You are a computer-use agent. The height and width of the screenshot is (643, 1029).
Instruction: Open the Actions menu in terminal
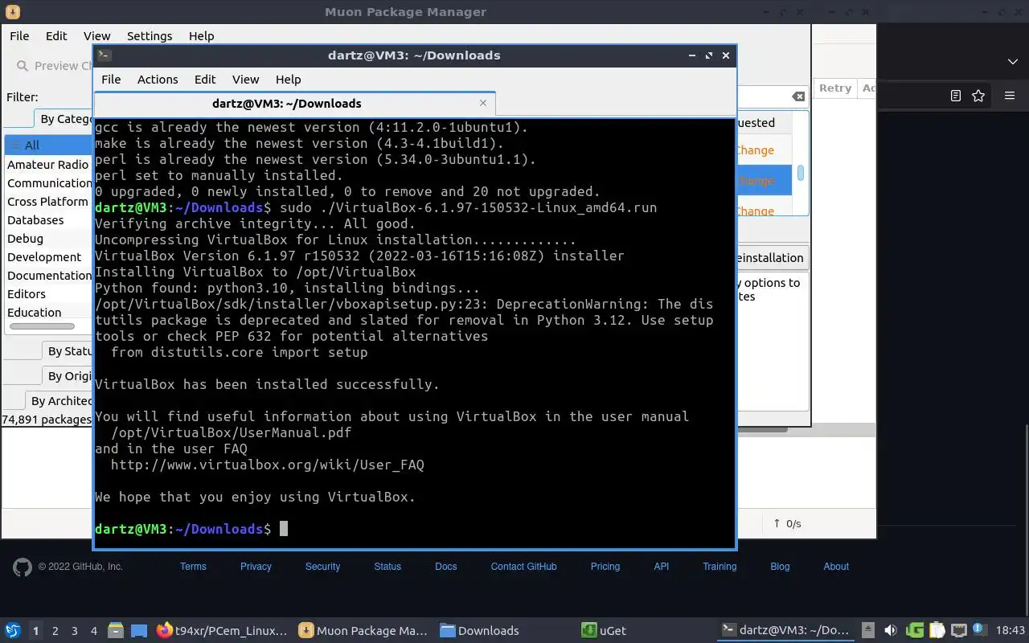pos(158,79)
